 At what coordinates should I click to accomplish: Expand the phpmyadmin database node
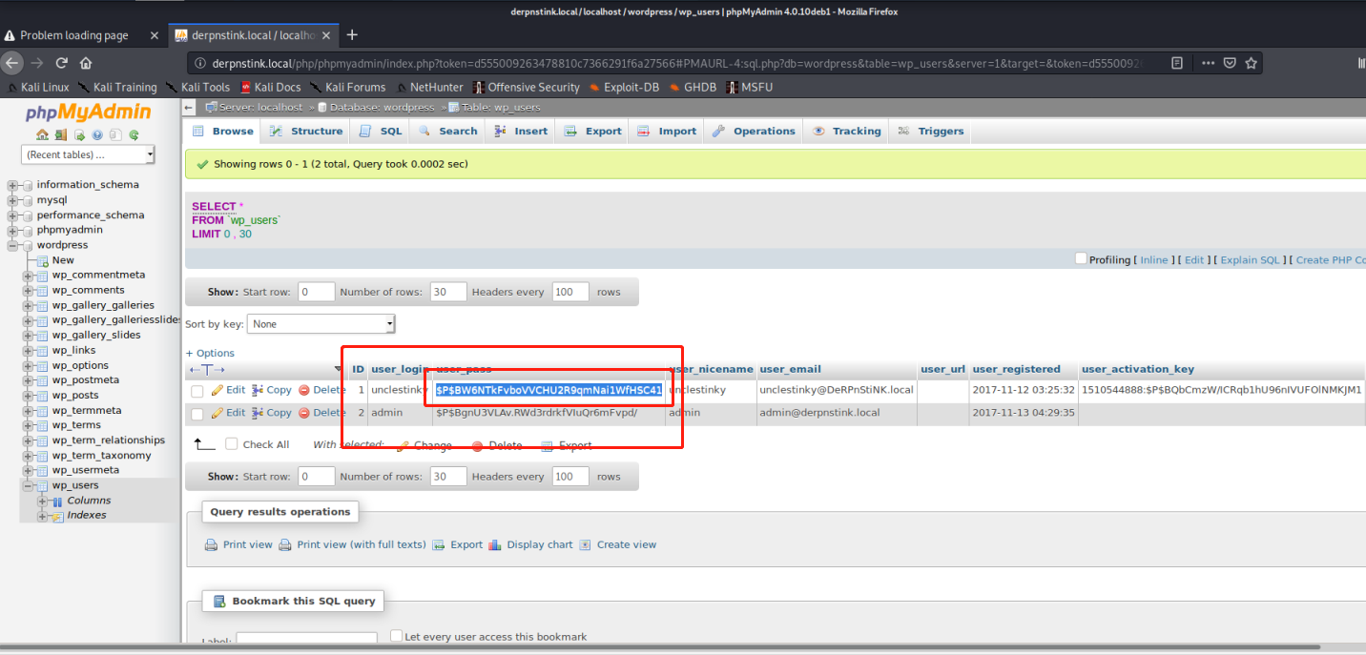(12, 230)
